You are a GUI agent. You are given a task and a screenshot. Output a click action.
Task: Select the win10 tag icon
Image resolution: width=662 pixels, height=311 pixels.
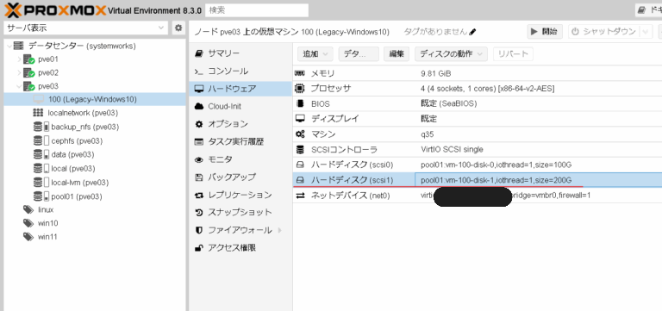pyautogui.click(x=28, y=223)
